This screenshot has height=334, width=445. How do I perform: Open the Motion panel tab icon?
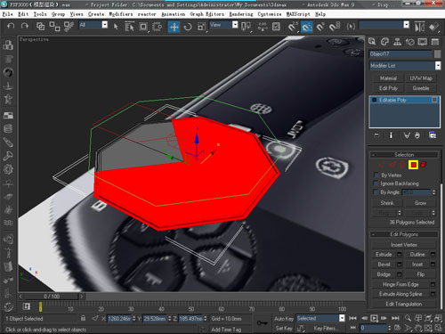coord(410,42)
